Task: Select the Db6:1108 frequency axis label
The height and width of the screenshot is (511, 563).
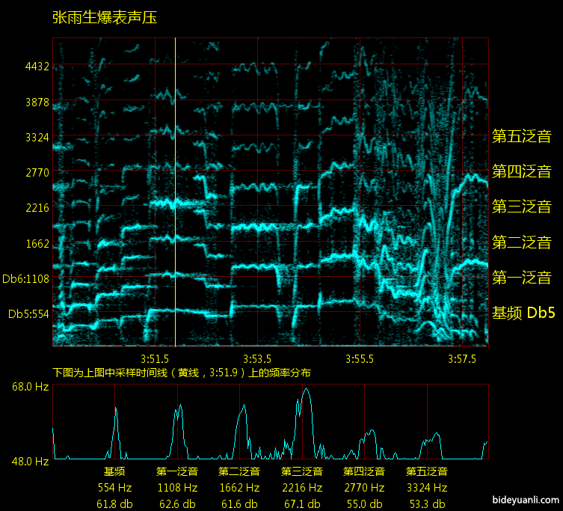Action: click(25, 278)
